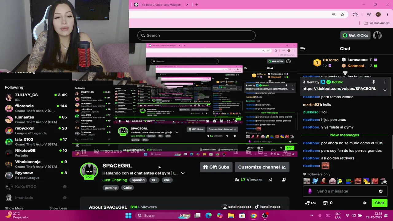Screen dimensions: 393x221
Task: Select the 18+ tag
Action: click(x=154, y=180)
